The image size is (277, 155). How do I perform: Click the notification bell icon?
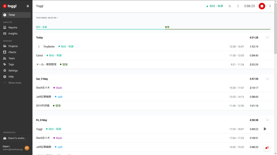pyautogui.click(x=28, y=6)
